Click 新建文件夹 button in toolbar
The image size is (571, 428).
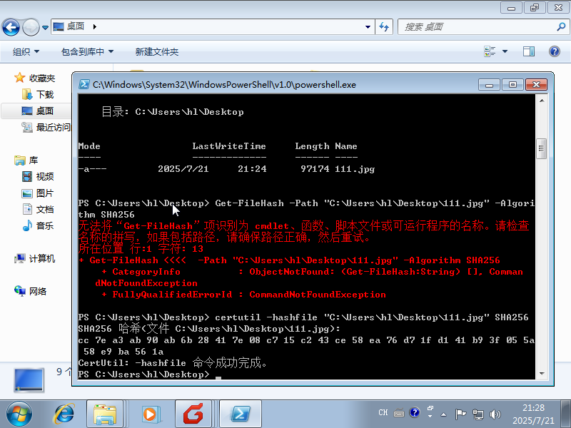[x=156, y=51]
